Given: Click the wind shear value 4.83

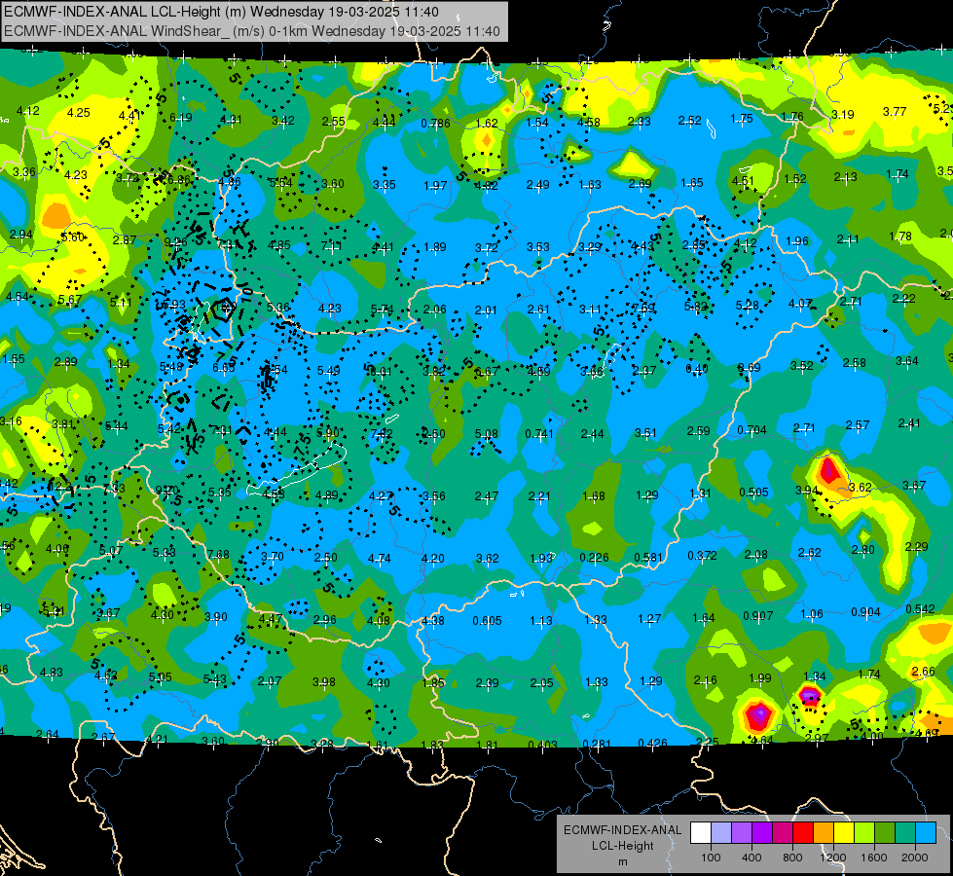Looking at the screenshot, I should pyautogui.click(x=51, y=673).
